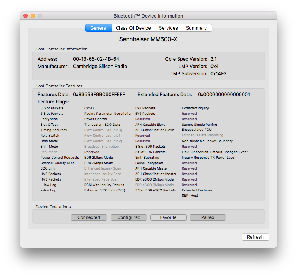Screen dimensions: 297x277
Task: Click the LMP Subversion value 0x14F3
Action: 218,74
